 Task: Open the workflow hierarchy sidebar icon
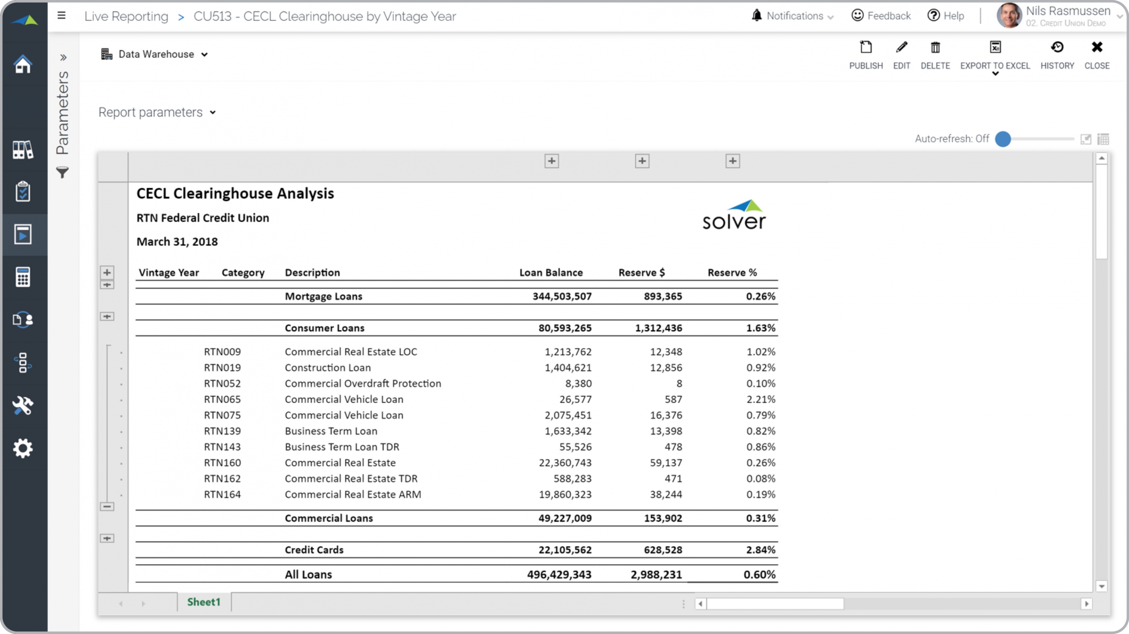tap(23, 362)
